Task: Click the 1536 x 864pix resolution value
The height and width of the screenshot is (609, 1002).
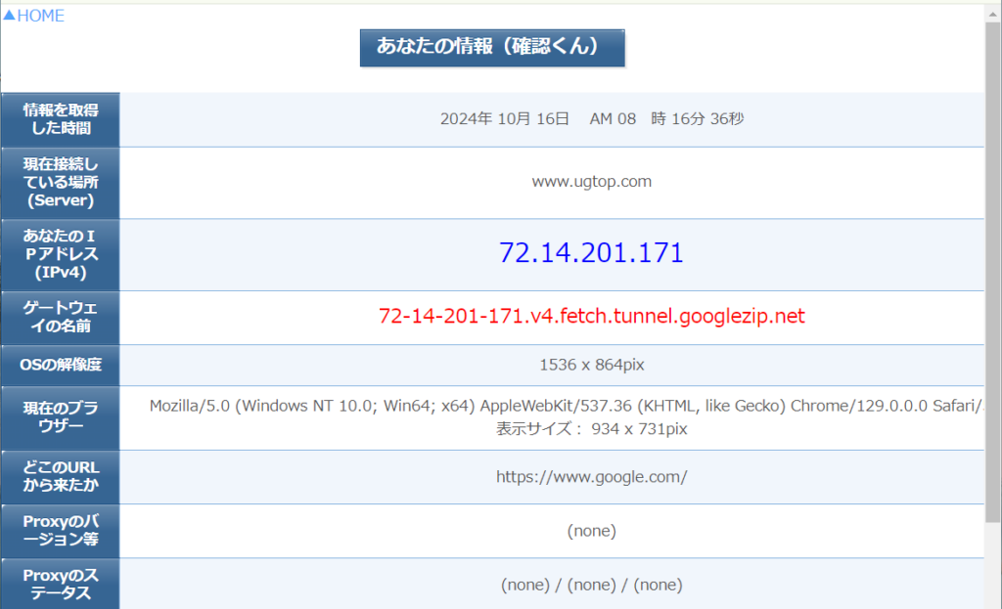Action: pos(591,365)
